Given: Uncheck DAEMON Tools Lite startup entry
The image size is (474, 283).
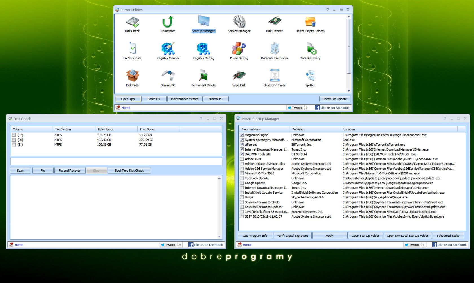Looking at the screenshot, I should (242, 154).
